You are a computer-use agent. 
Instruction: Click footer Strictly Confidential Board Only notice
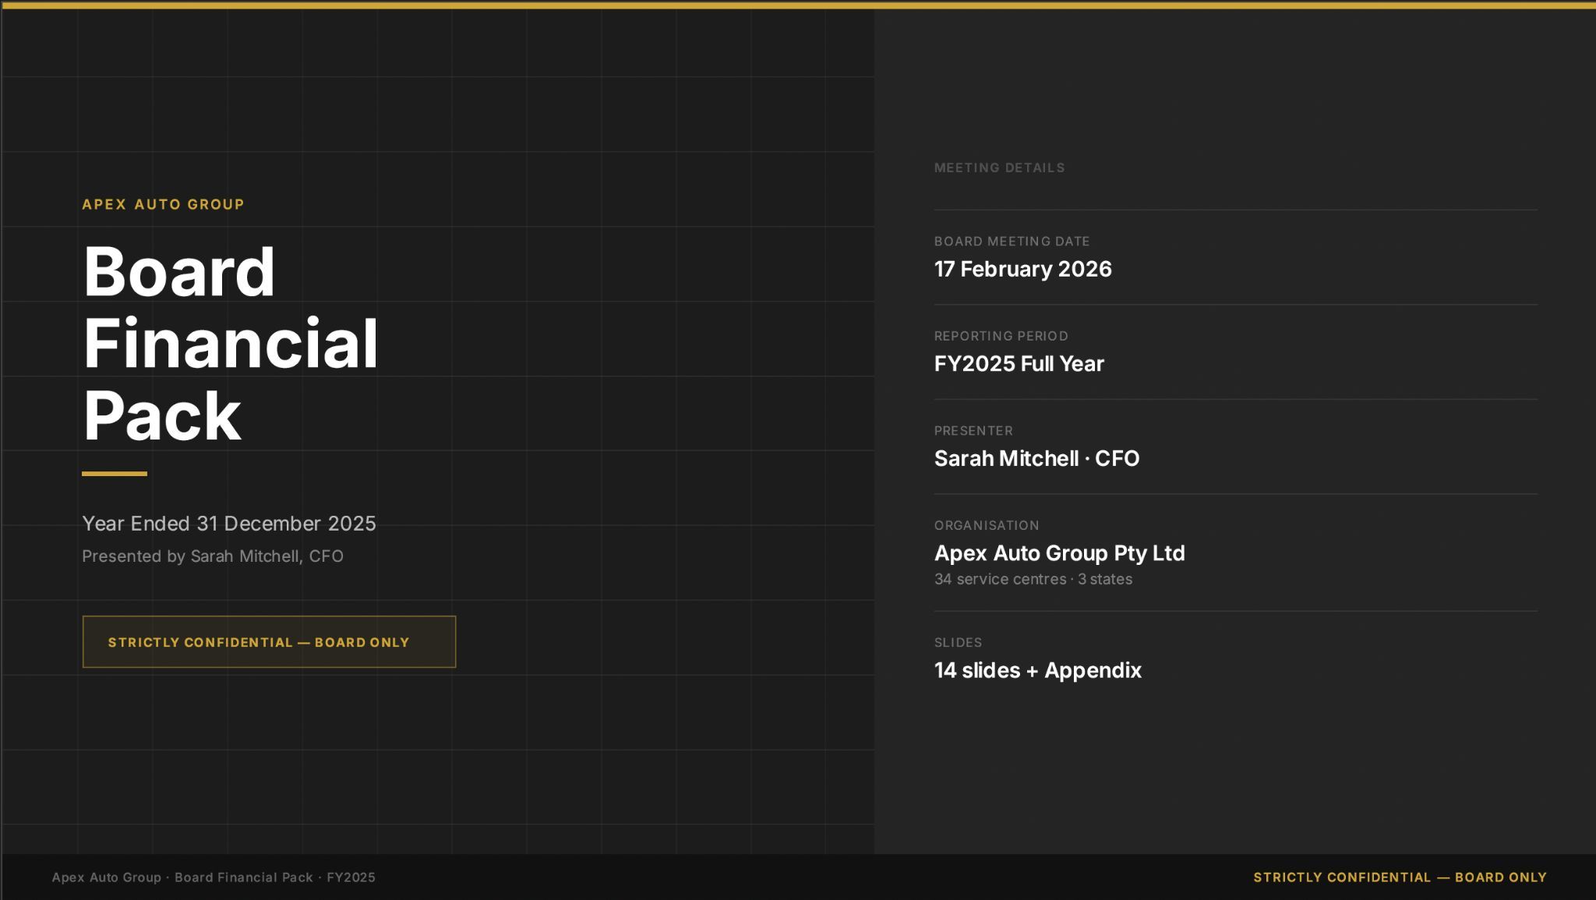[1400, 877]
